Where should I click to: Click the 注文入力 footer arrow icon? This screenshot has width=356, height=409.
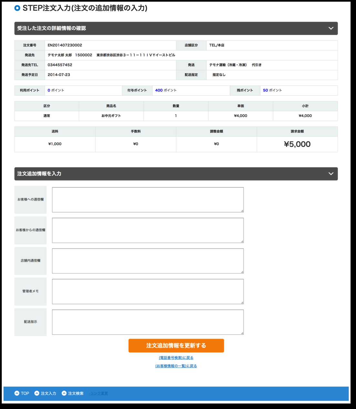[x=37, y=393]
